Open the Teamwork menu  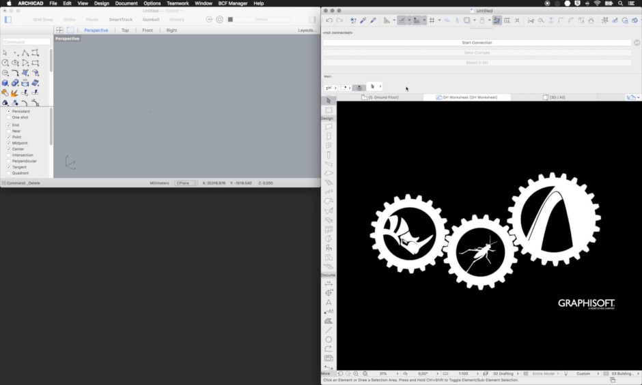coord(178,3)
